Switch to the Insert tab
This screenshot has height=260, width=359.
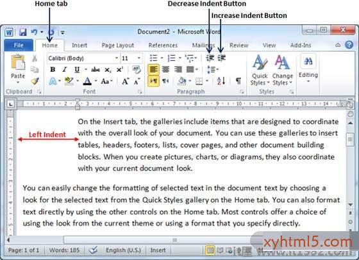pyautogui.click(x=79, y=45)
